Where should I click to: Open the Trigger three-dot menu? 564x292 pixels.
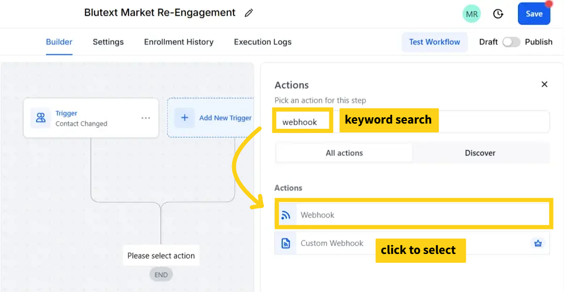[x=146, y=118]
